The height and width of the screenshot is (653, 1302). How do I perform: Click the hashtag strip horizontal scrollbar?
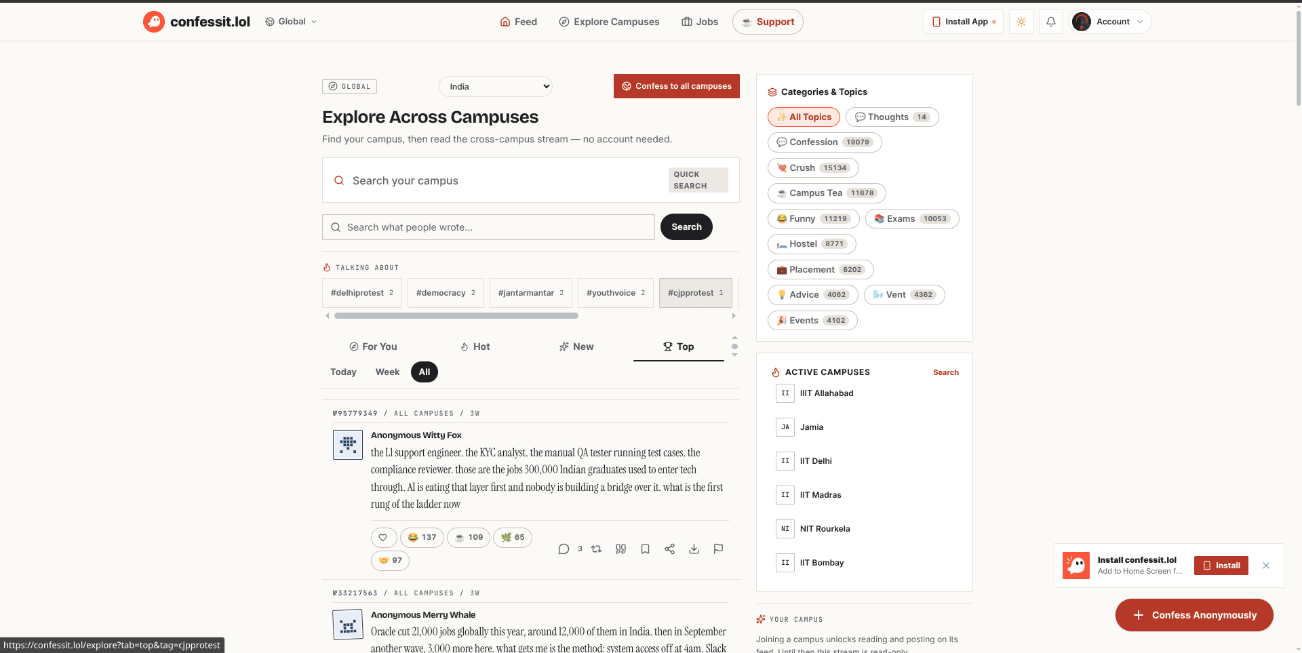[456, 316]
